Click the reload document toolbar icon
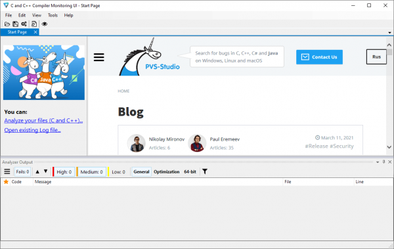 (34, 24)
